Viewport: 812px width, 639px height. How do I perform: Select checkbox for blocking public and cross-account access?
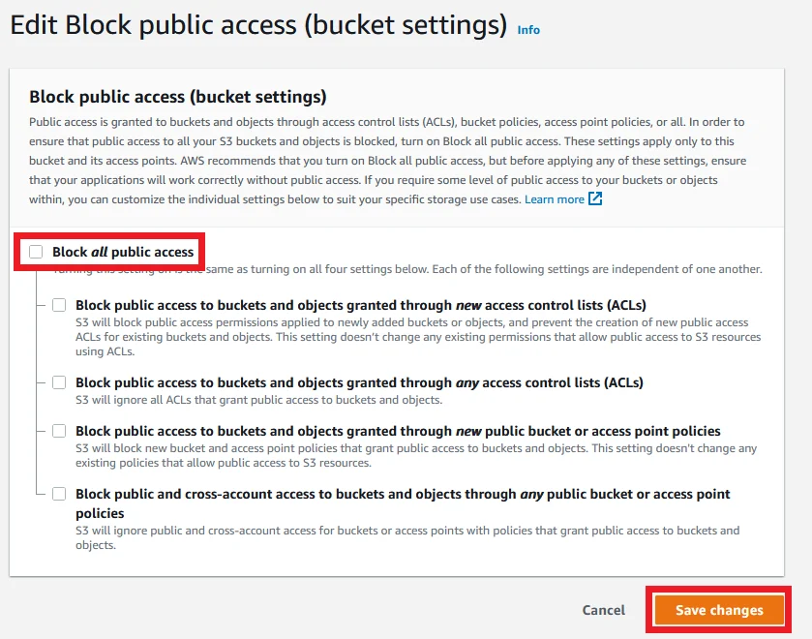(x=60, y=494)
